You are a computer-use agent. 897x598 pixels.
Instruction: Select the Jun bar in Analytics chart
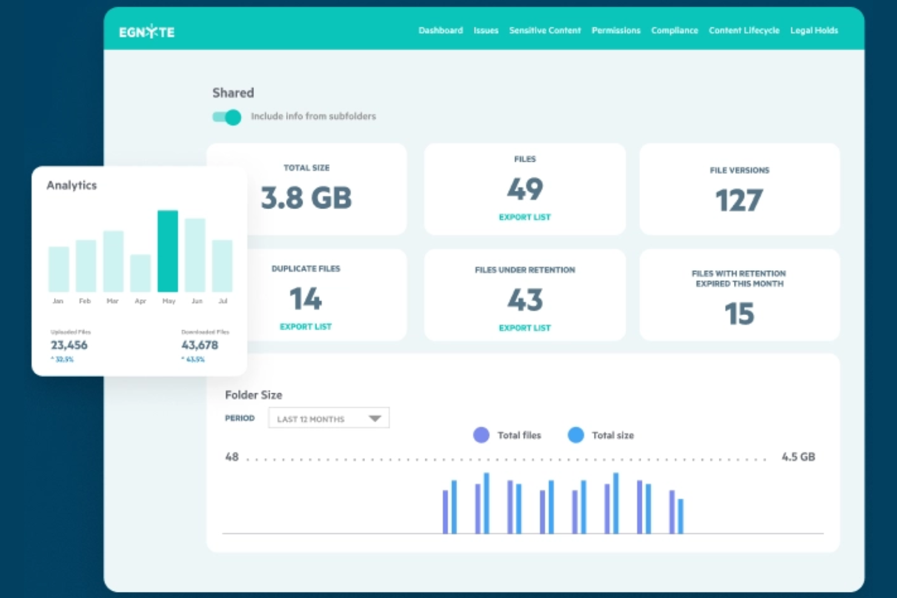click(x=195, y=255)
